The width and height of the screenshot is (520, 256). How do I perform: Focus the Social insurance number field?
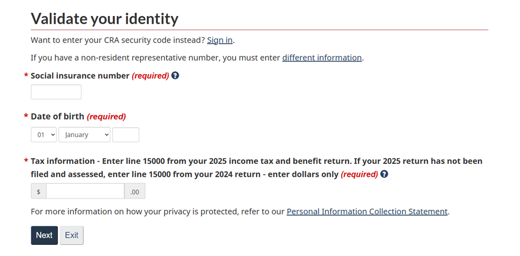pos(56,92)
